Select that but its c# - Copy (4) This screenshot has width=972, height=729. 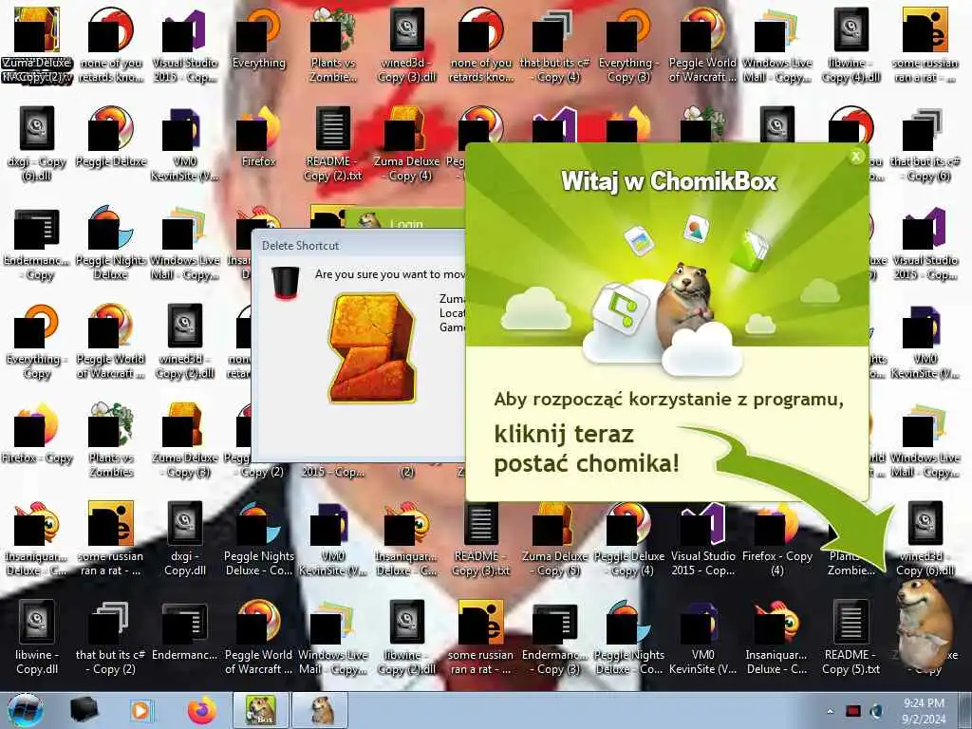pos(555,45)
